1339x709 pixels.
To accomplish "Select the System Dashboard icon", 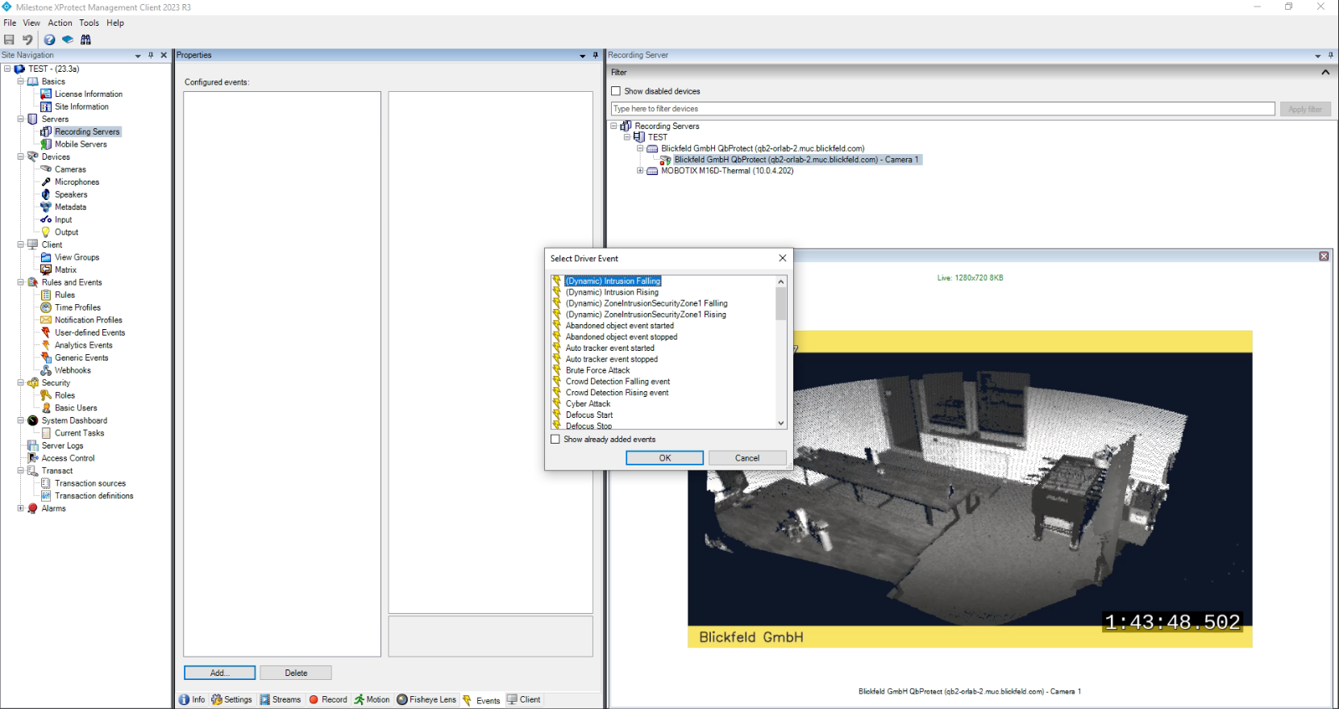I will click(33, 420).
